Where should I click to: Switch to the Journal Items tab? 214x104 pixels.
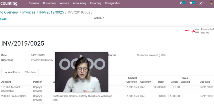[x=12, y=72]
